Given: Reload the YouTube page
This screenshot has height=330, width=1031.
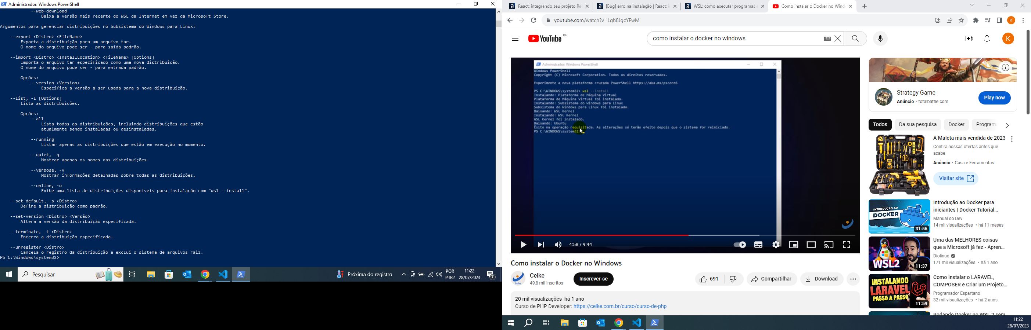Looking at the screenshot, I should tap(534, 21).
